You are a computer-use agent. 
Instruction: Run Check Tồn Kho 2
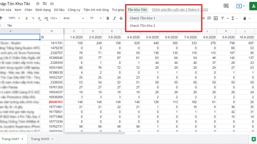click(x=163, y=26)
